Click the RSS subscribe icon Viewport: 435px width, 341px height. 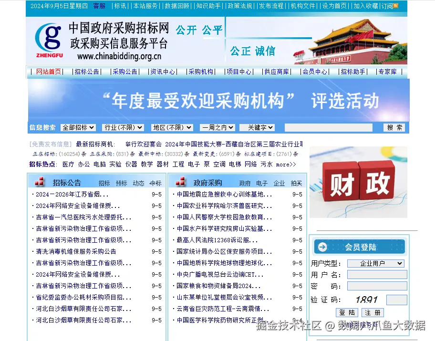click(x=396, y=6)
